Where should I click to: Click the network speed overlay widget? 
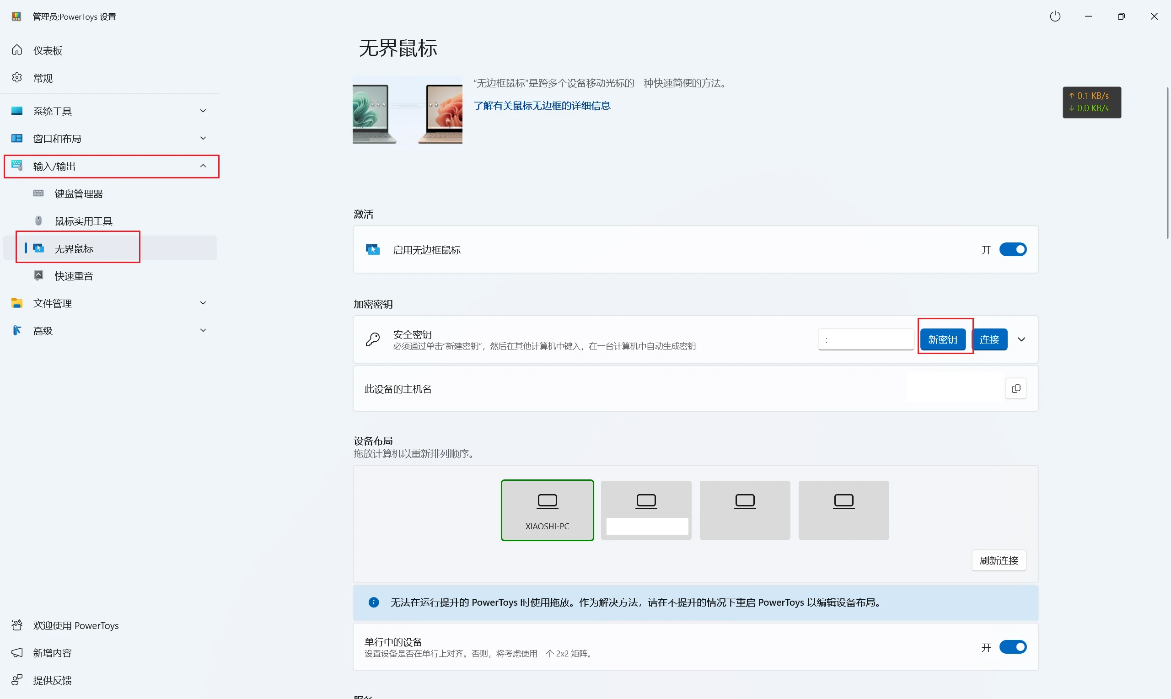click(x=1091, y=102)
